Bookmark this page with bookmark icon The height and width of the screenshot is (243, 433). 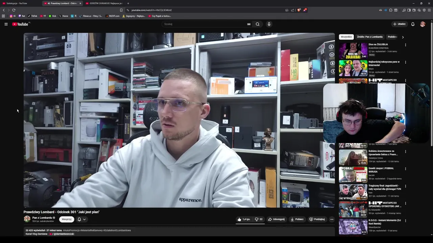click(121, 10)
